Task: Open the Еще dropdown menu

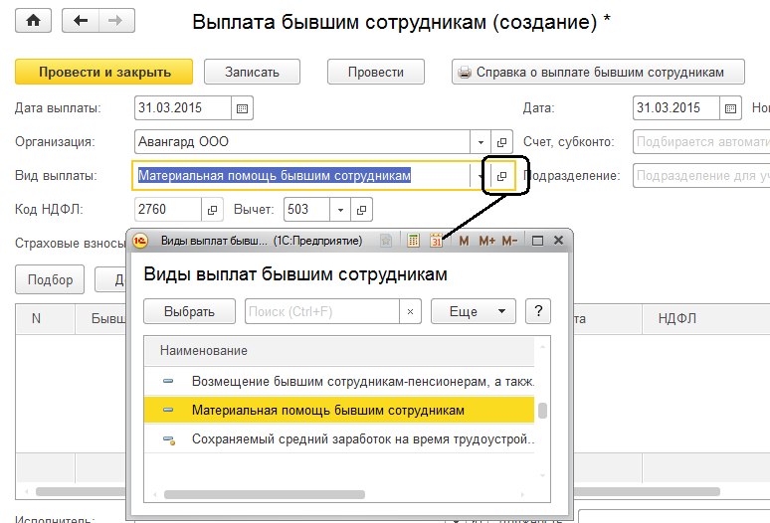Action: tap(473, 311)
